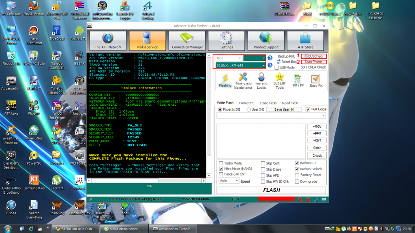Click the Scan Phone button
The height and width of the screenshot is (233, 415).
[x=314, y=62]
